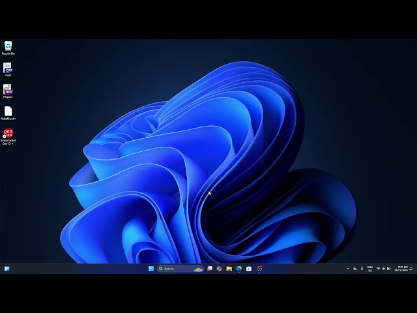417x313 pixels.
Task: Select the main CPP file icon
Action: [8, 70]
